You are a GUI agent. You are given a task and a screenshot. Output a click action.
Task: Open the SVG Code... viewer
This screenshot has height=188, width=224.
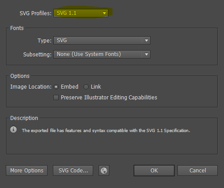pos(73,171)
